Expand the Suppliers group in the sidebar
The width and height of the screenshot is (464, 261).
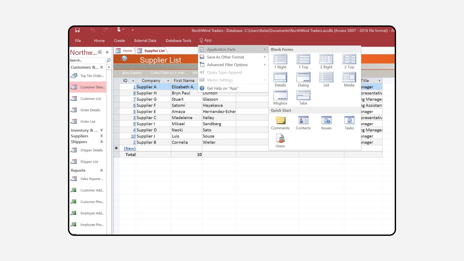point(101,136)
